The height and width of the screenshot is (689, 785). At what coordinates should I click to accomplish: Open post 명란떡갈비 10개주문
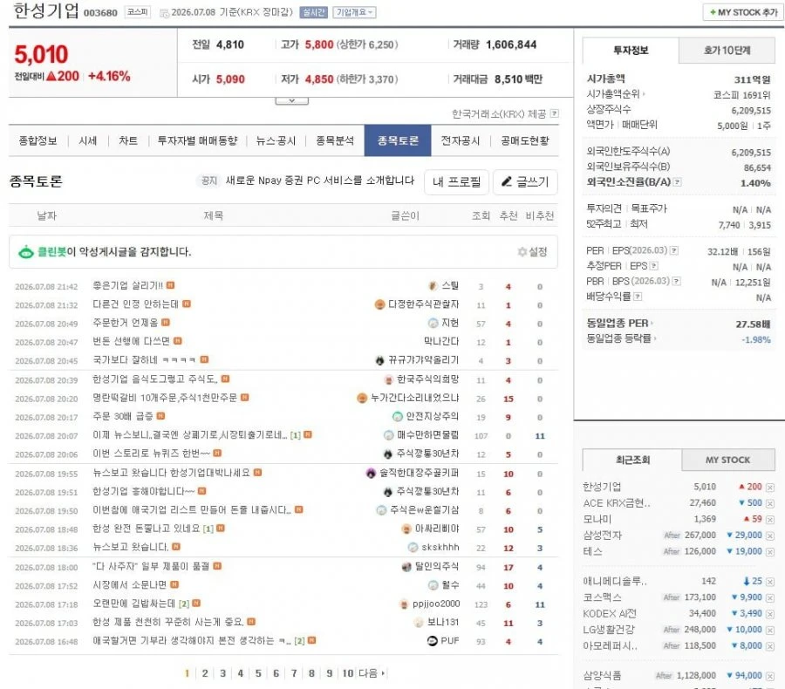point(165,398)
